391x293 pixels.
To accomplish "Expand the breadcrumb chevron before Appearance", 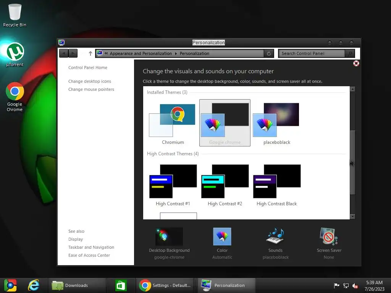I will click(106, 53).
